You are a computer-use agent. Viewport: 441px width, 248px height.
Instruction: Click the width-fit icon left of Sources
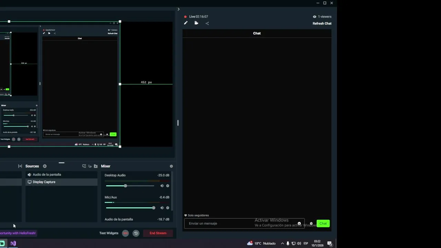pyautogui.click(x=20, y=166)
